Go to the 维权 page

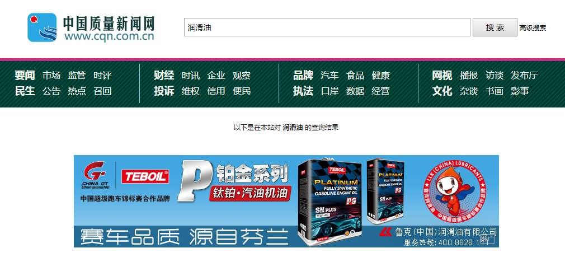point(191,91)
